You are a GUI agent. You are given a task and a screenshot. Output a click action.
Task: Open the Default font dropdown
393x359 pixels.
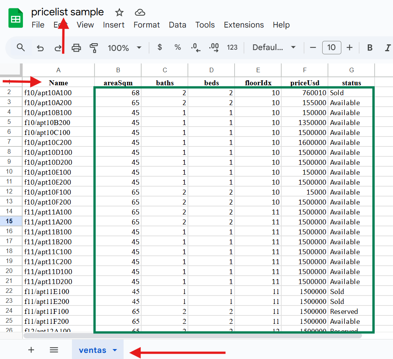[274, 47]
